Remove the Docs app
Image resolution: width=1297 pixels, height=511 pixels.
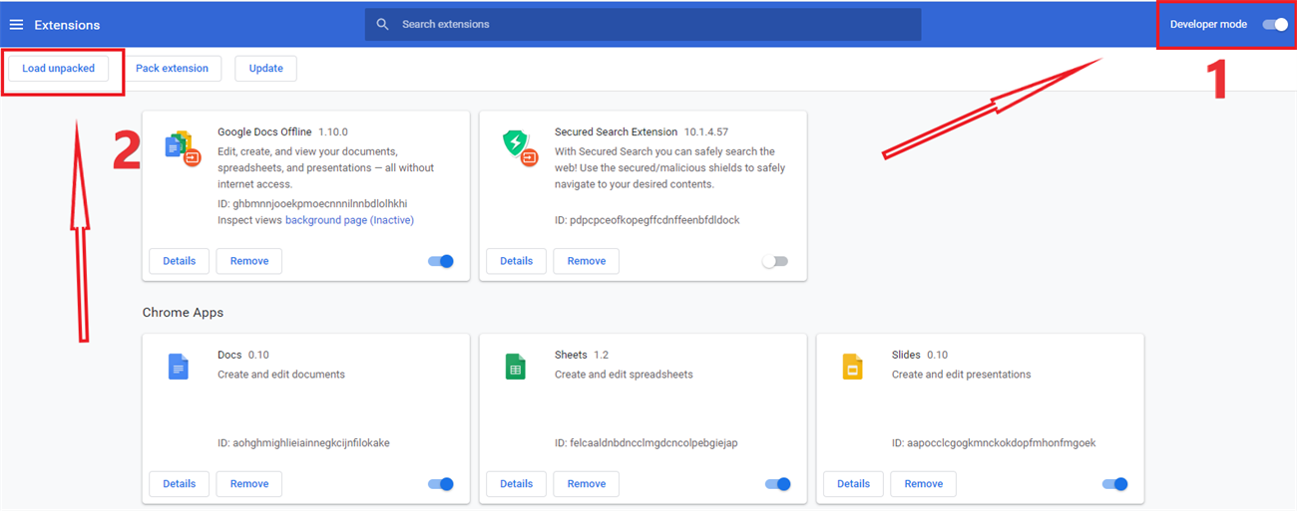(249, 484)
